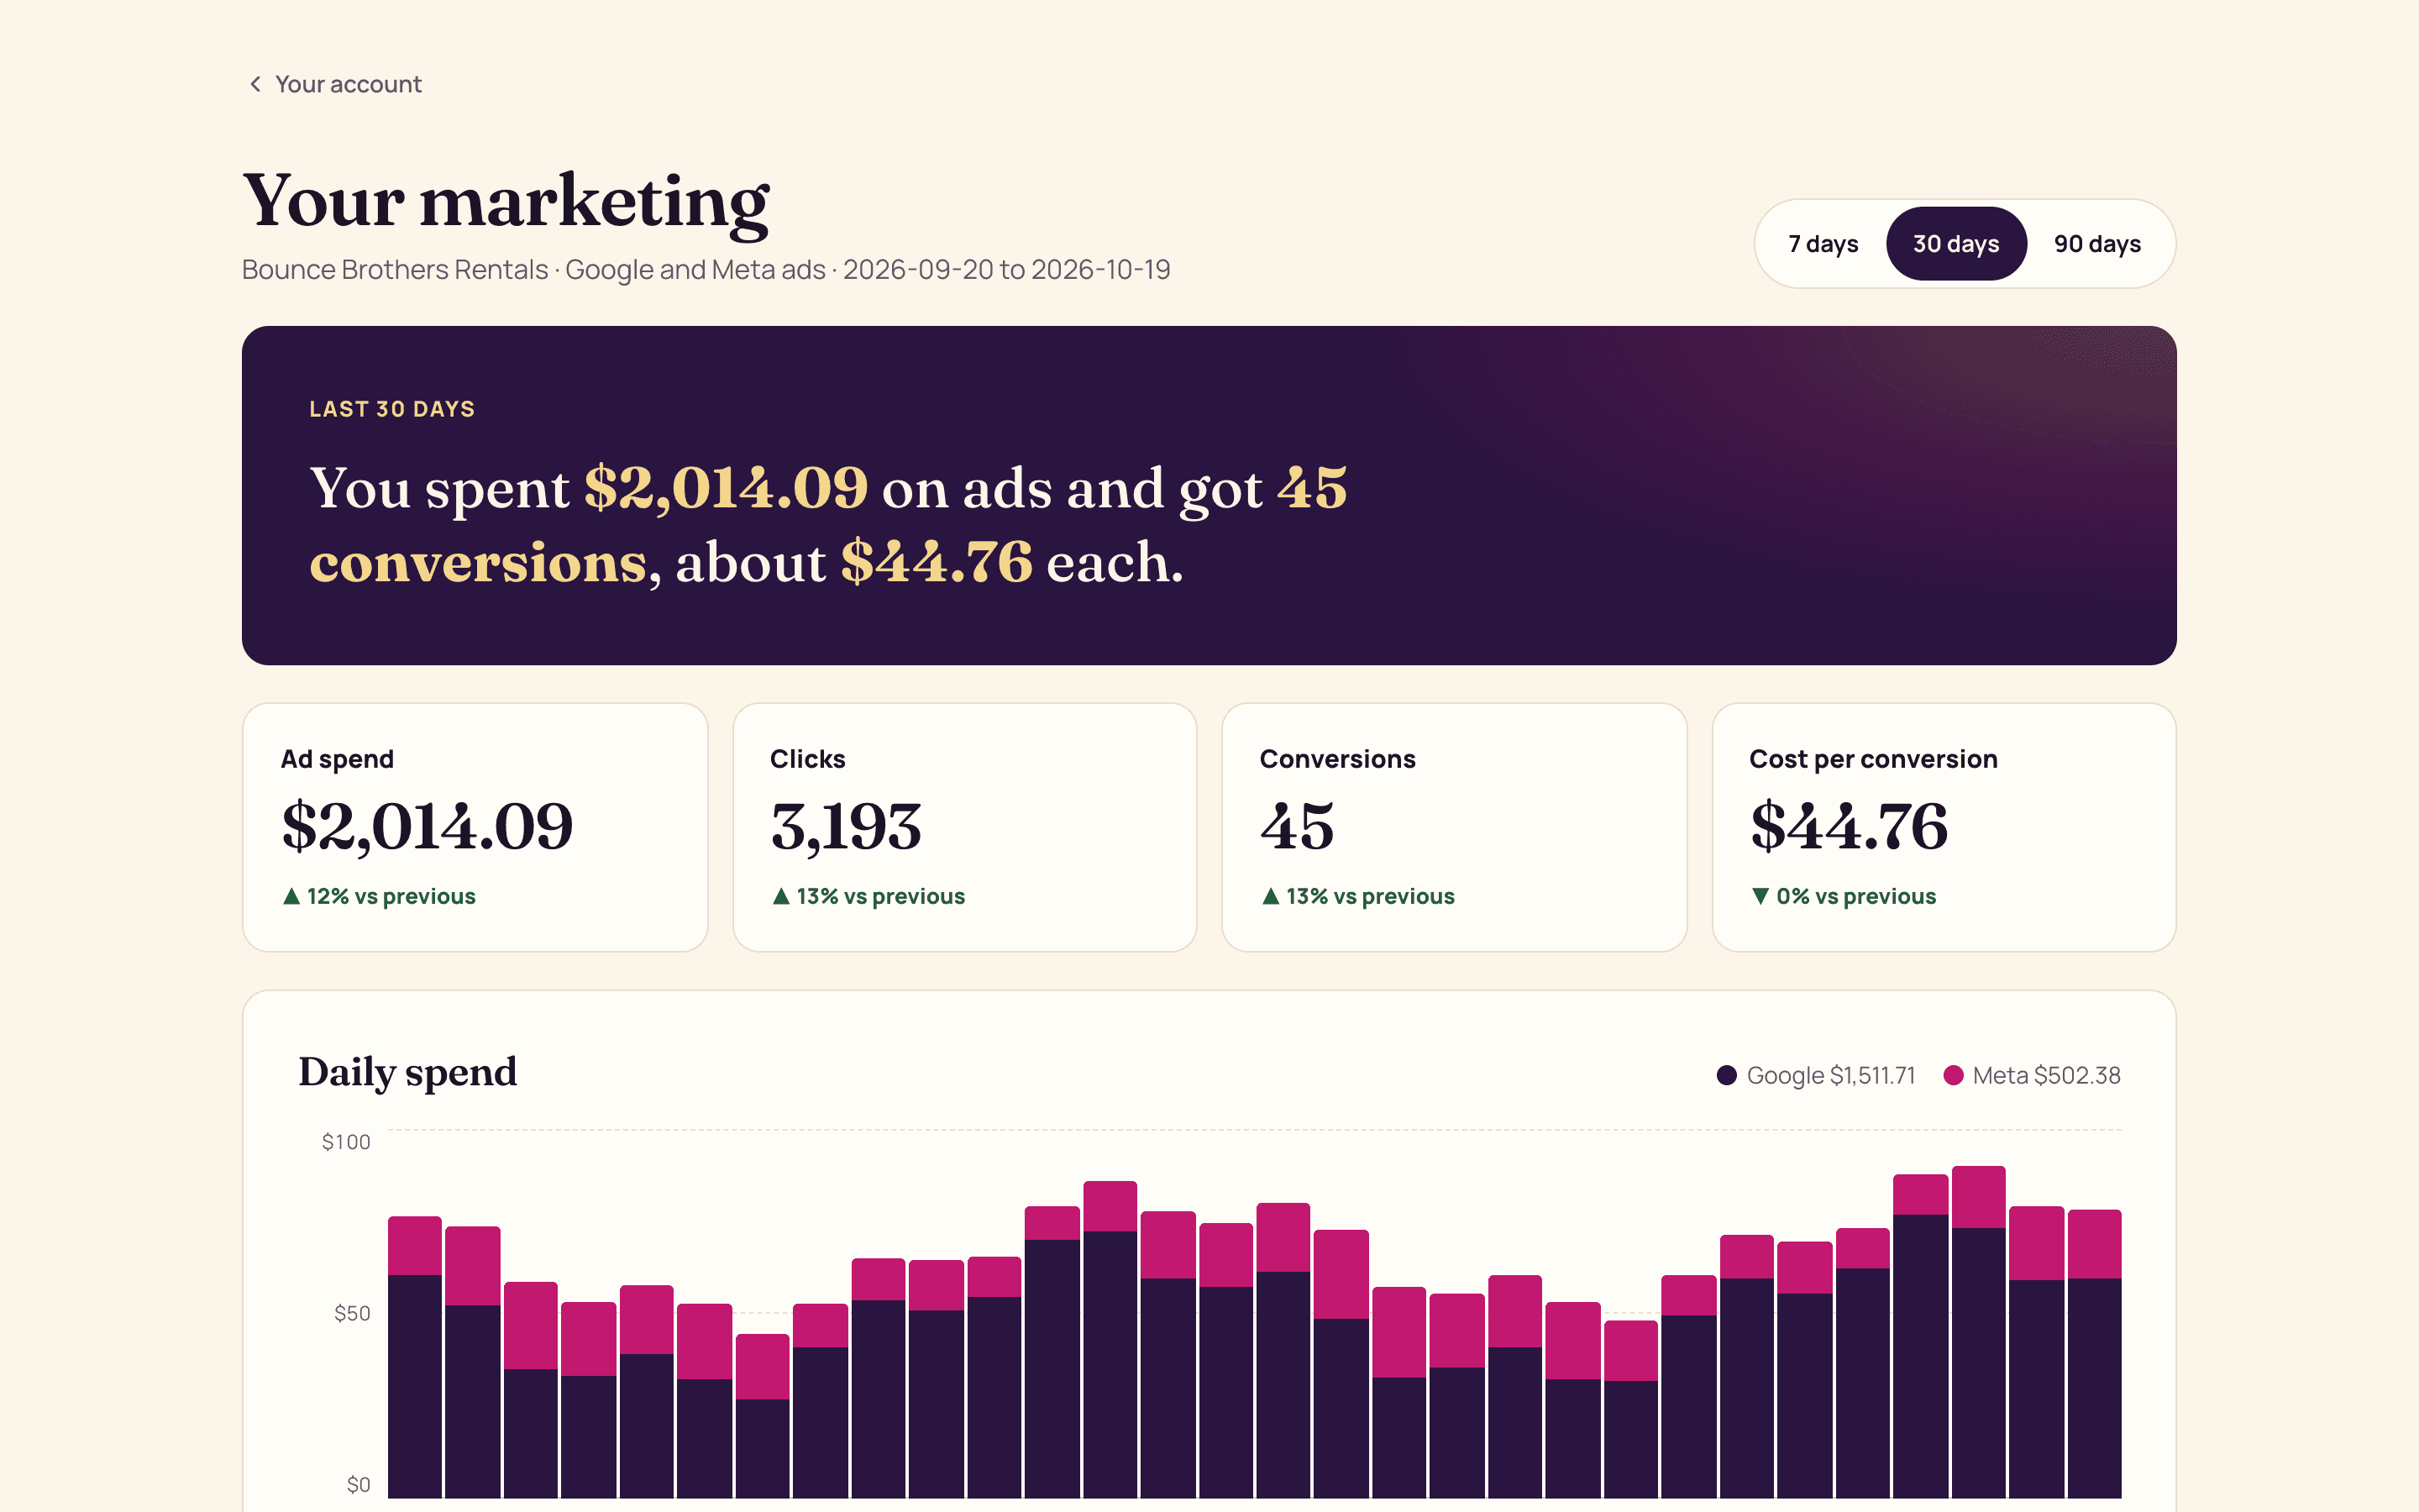Switch to the 90 days range
Screen dimensions: 2419x1512
tap(2097, 244)
